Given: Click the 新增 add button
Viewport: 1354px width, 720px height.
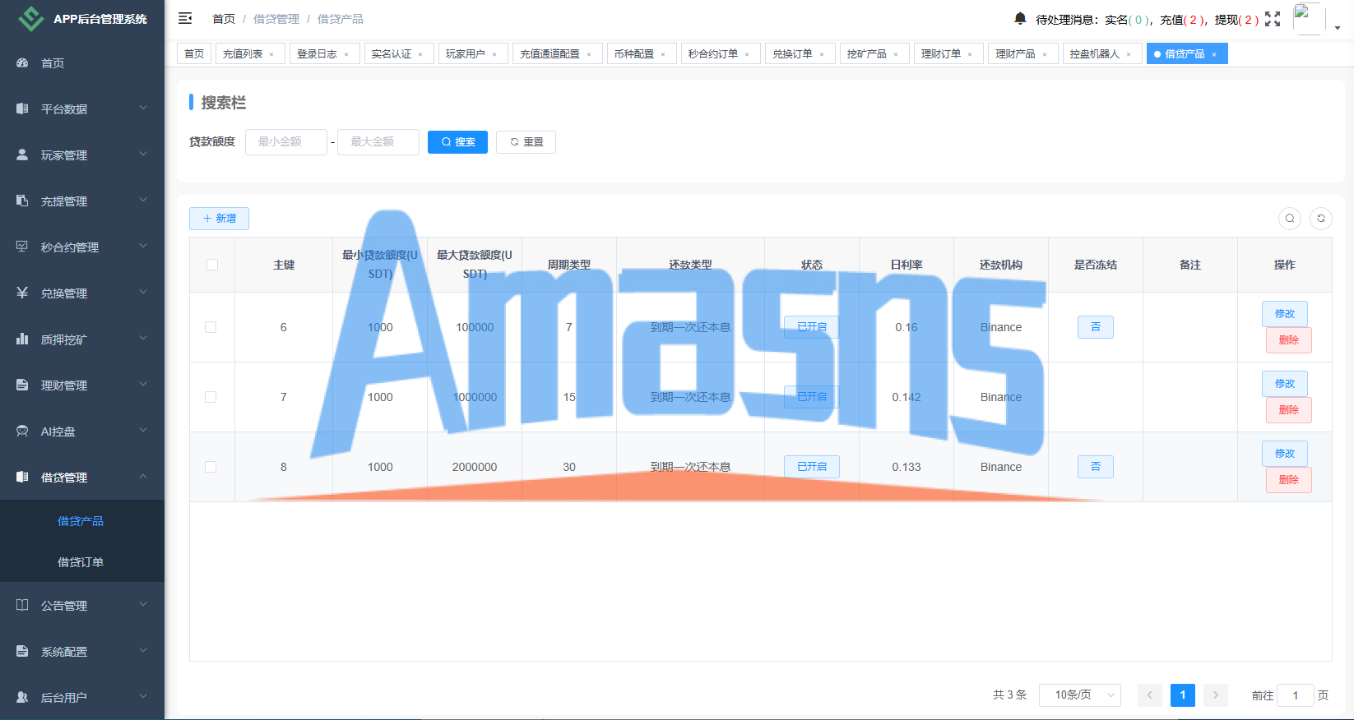Looking at the screenshot, I should click(219, 219).
